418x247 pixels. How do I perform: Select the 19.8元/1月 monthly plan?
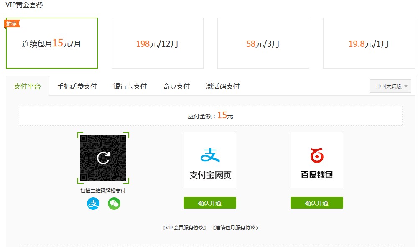369,43
